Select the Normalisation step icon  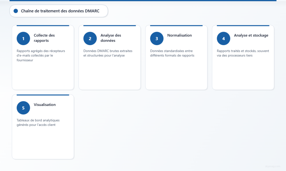157,38
